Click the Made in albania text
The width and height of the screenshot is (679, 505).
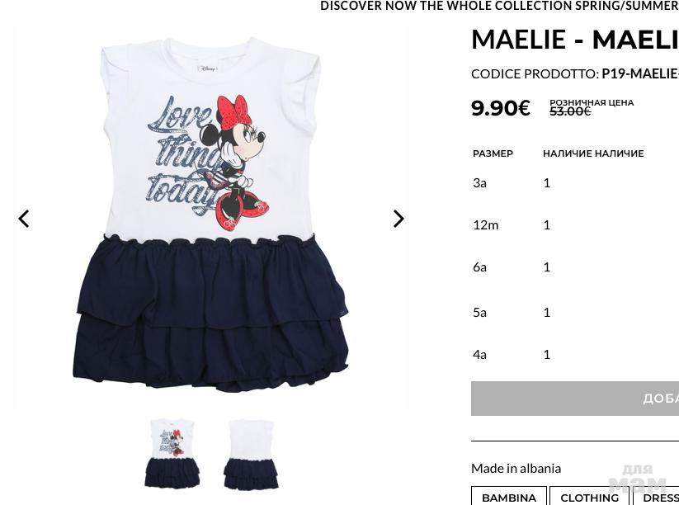click(516, 468)
